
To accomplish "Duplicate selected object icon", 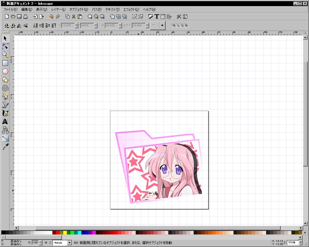I will [x=112, y=16].
